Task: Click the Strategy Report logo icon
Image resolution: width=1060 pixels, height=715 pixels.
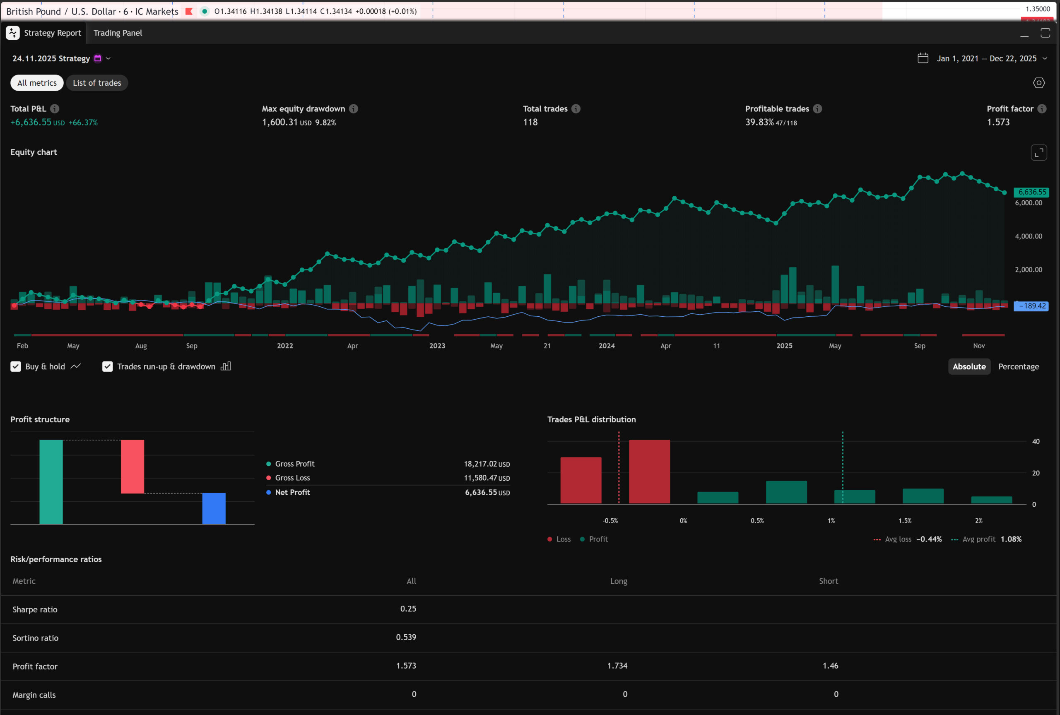Action: tap(13, 33)
